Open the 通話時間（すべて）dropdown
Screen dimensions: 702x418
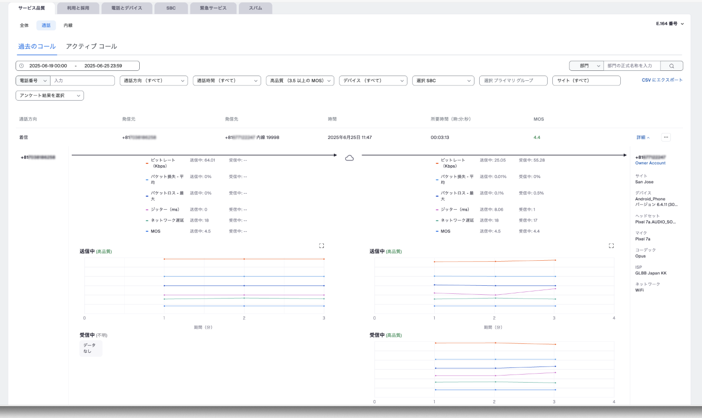227,81
